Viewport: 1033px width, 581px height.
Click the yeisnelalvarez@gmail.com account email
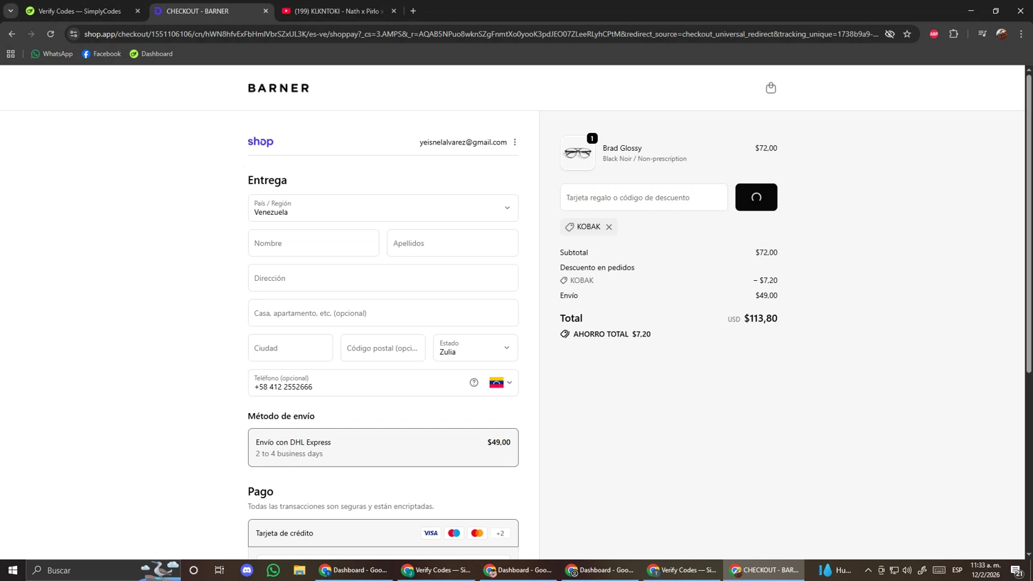[463, 142]
